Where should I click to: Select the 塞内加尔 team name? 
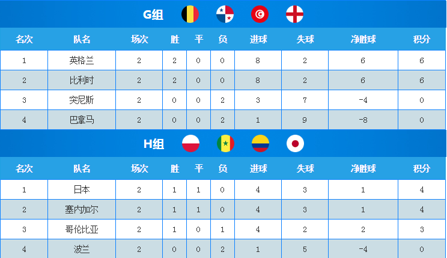[82, 209]
